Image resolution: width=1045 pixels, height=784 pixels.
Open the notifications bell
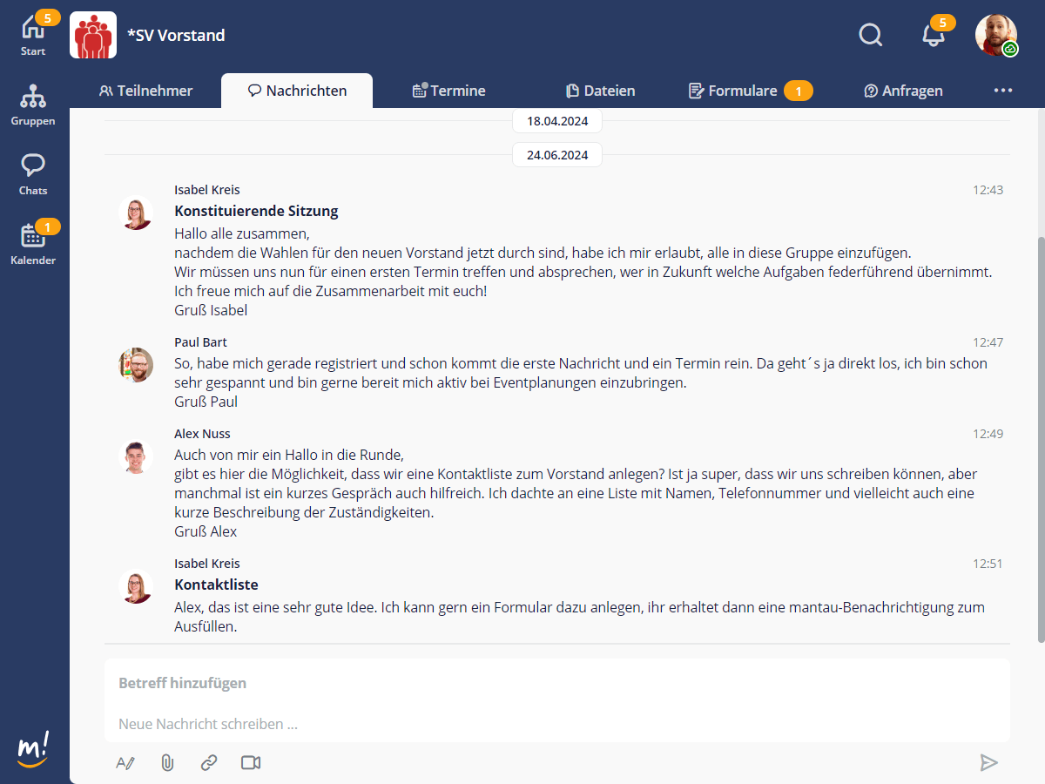point(933,36)
